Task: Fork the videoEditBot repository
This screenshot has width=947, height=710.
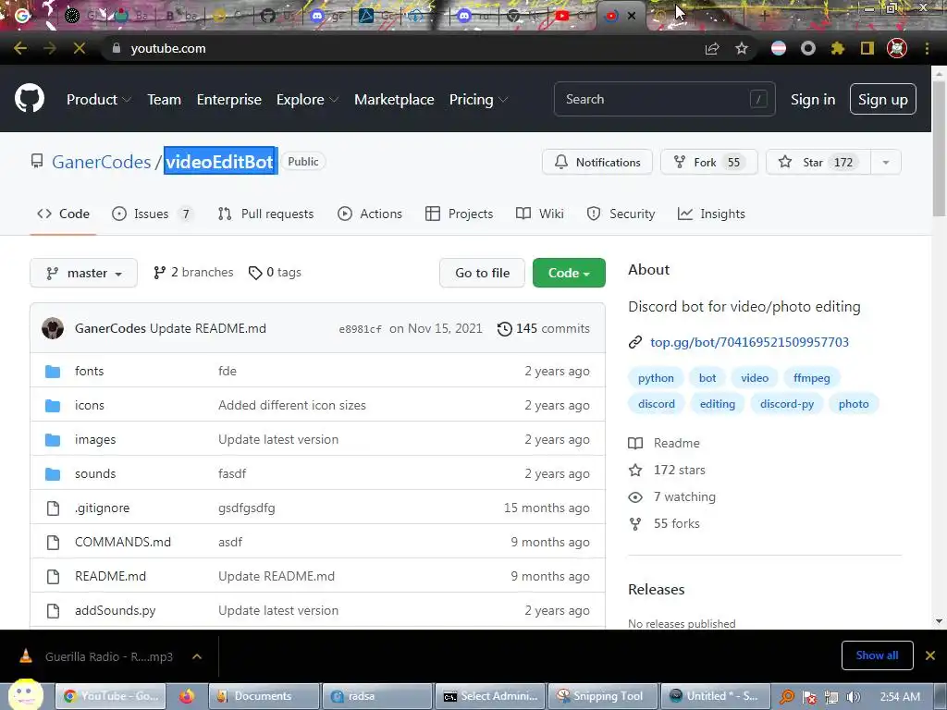Action: click(709, 162)
